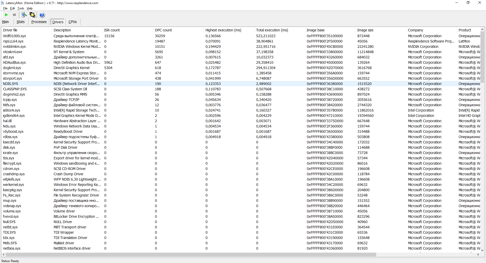Show the Main tab
The width and height of the screenshot is (486, 263).
point(5,22)
